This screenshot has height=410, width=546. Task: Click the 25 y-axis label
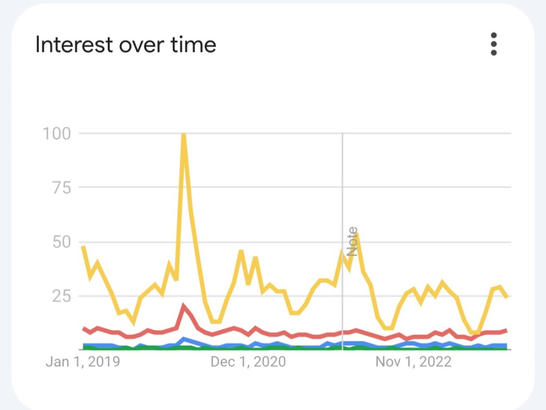pos(60,296)
